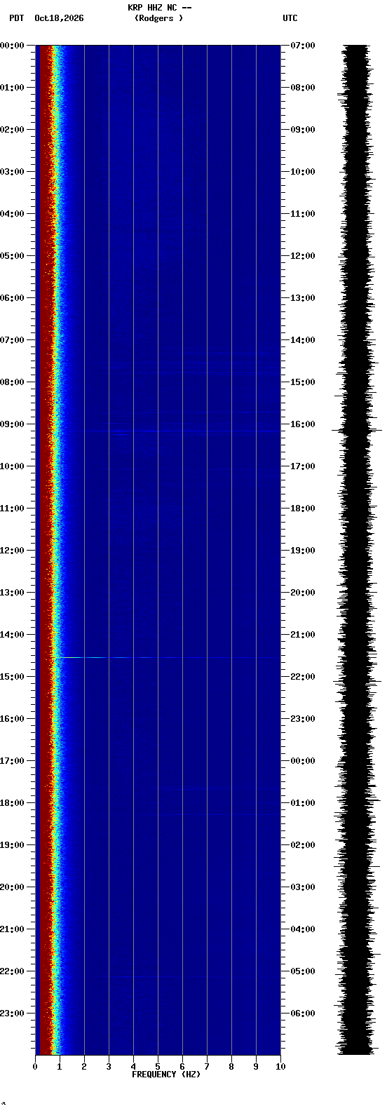
Task: Click the 'PDT' timezone label
Action: tap(16, 18)
